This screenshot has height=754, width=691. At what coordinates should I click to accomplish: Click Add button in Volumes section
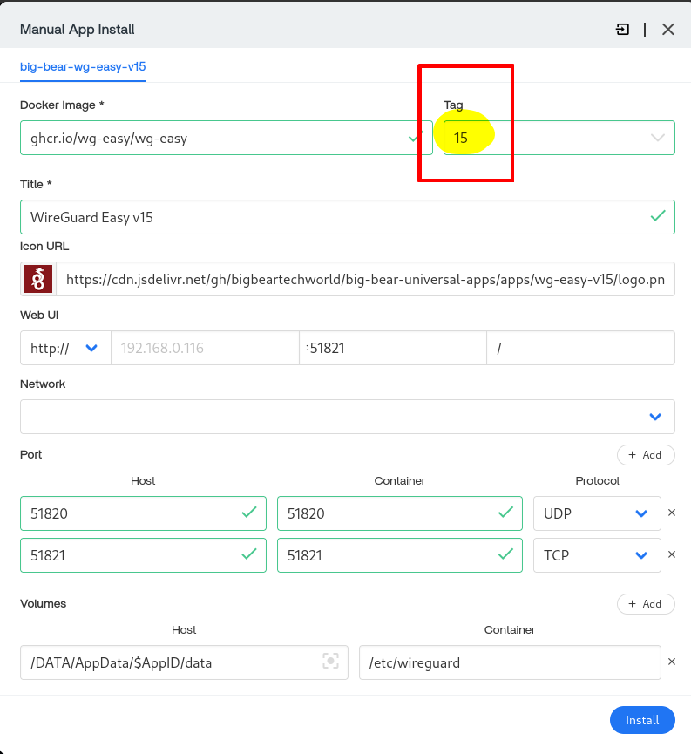645,604
